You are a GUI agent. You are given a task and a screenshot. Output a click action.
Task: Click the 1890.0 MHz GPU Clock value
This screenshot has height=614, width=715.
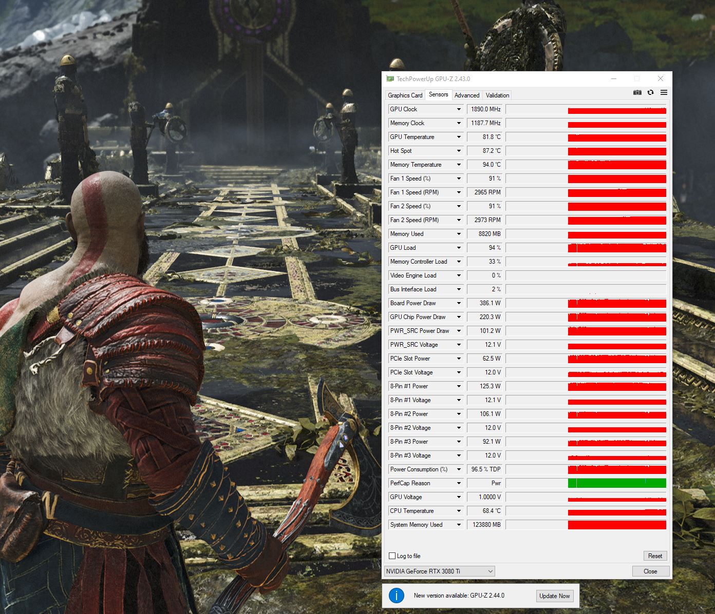484,109
